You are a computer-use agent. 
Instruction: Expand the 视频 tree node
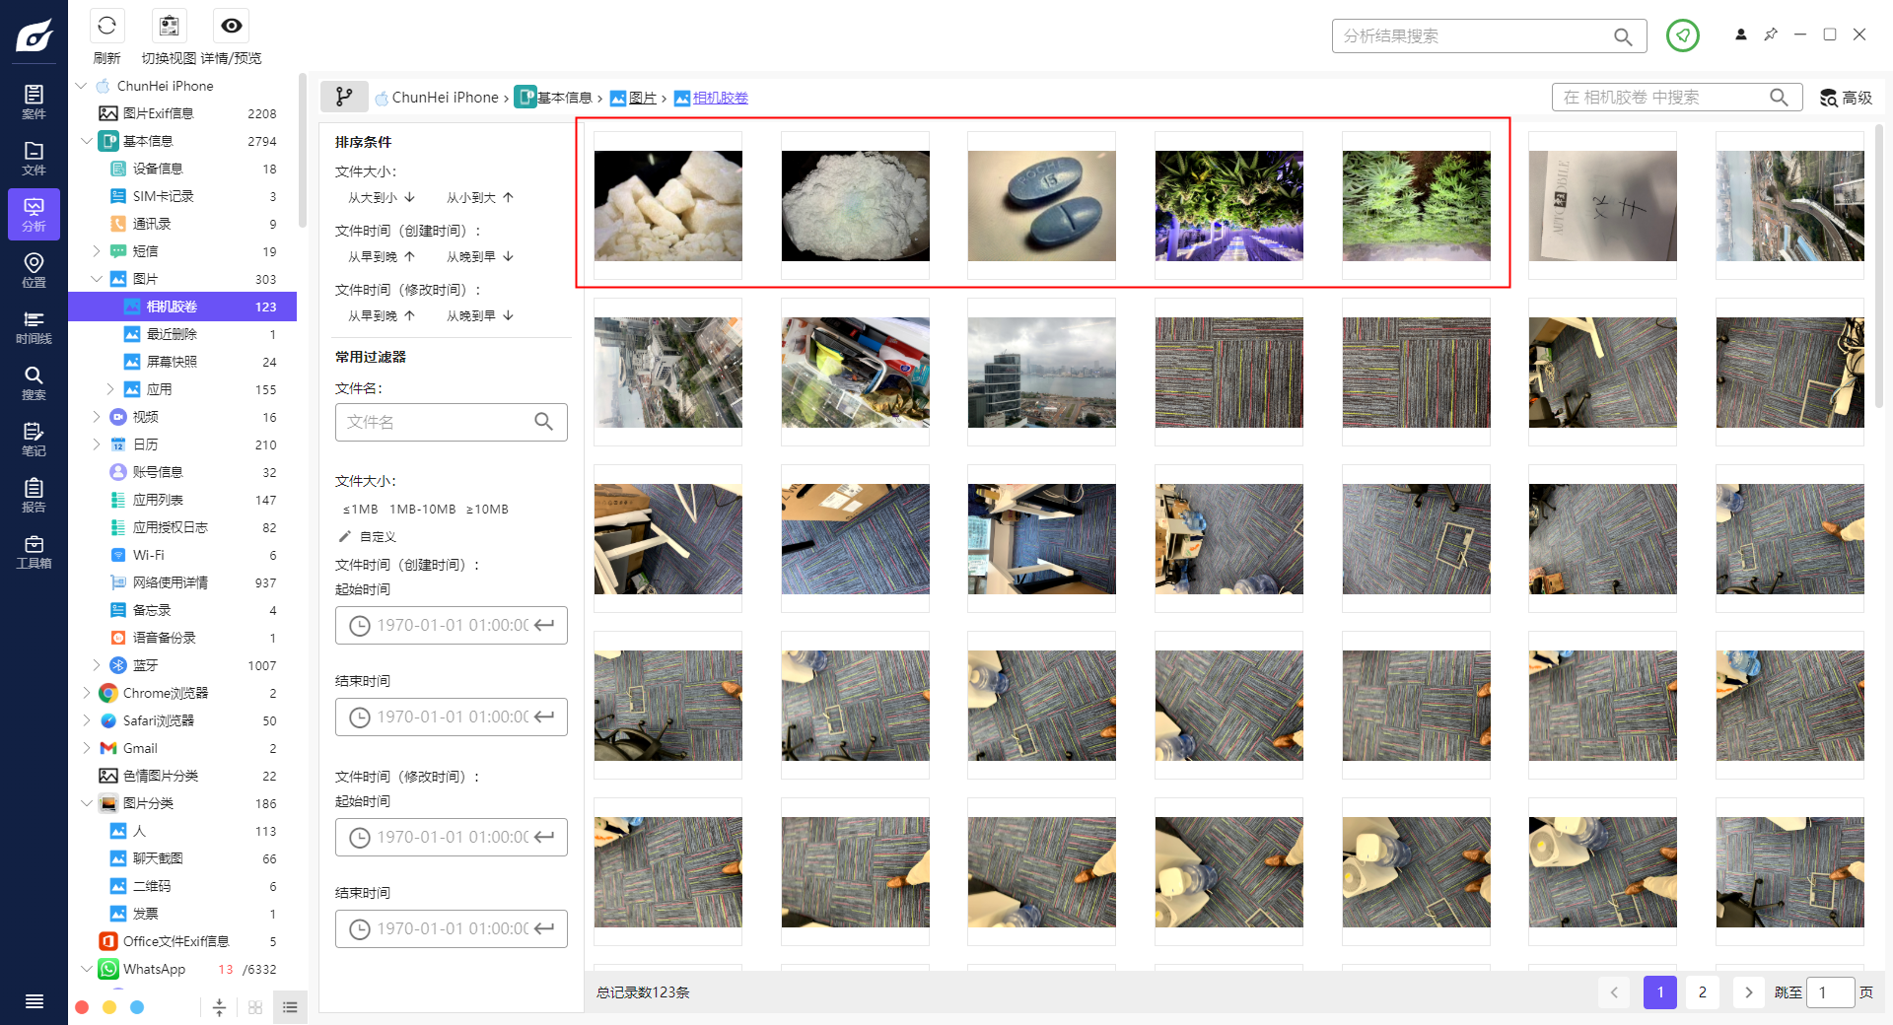click(x=97, y=417)
